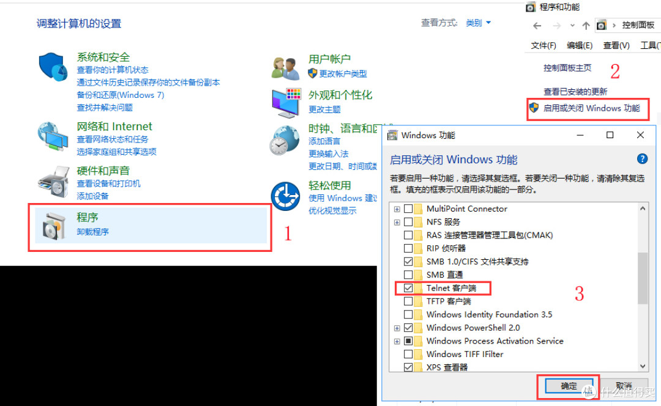Open Clock and Language globe-clock icon
This screenshot has height=406, width=661.
point(285,140)
